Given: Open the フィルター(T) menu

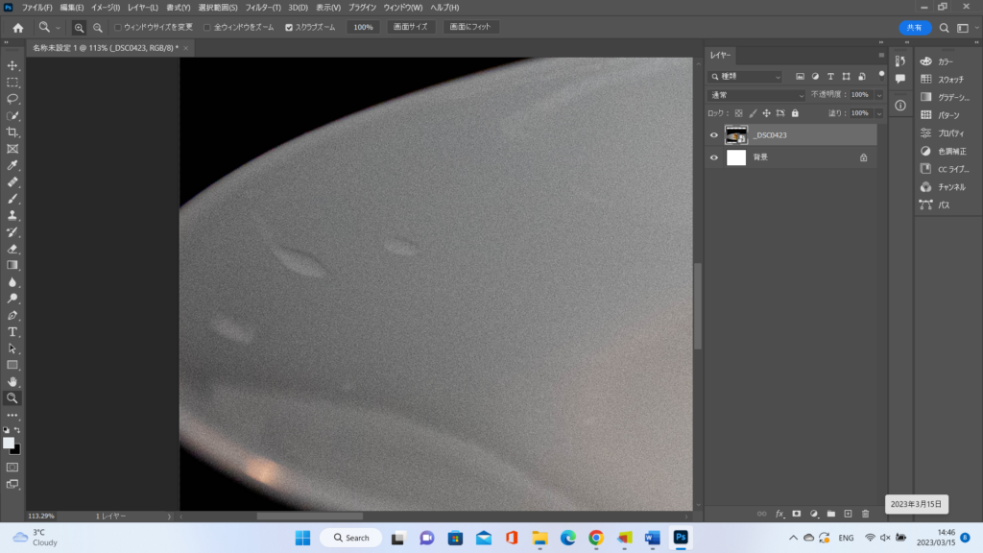Looking at the screenshot, I should click(x=263, y=8).
